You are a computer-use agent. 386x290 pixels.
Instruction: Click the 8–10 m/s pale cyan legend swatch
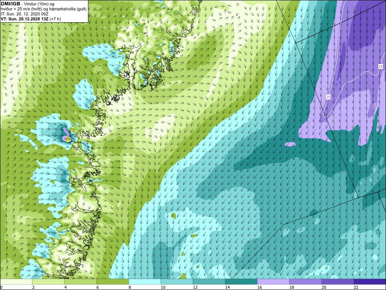coord(145,282)
